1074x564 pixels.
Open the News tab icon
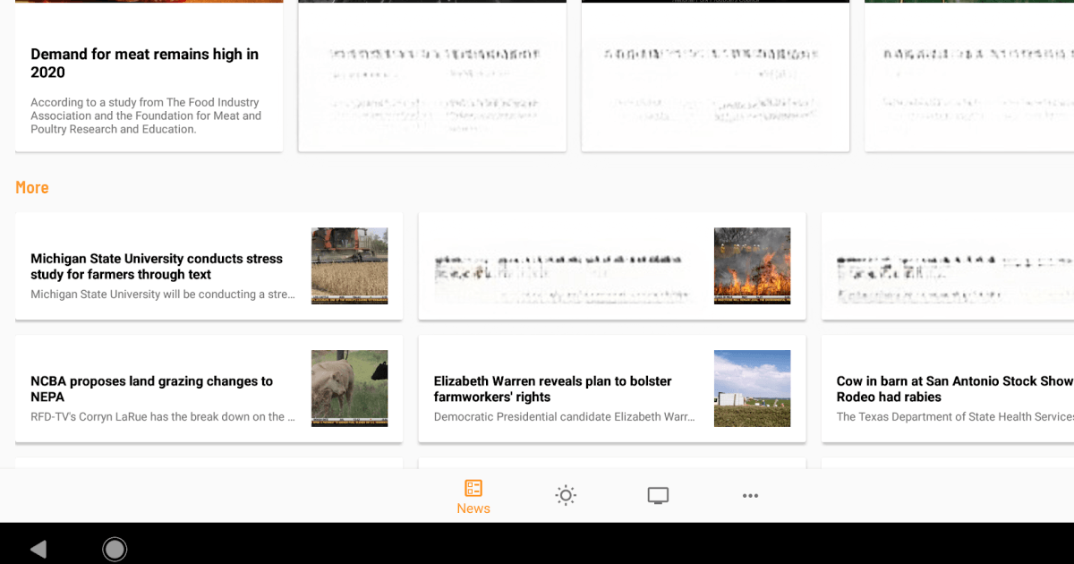point(473,489)
